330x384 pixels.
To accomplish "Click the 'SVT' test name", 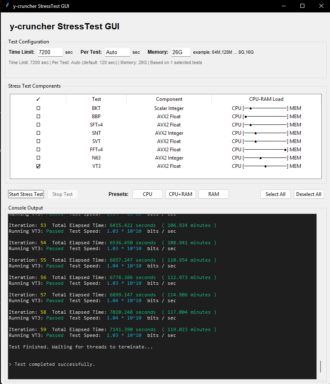I will [96, 141].
